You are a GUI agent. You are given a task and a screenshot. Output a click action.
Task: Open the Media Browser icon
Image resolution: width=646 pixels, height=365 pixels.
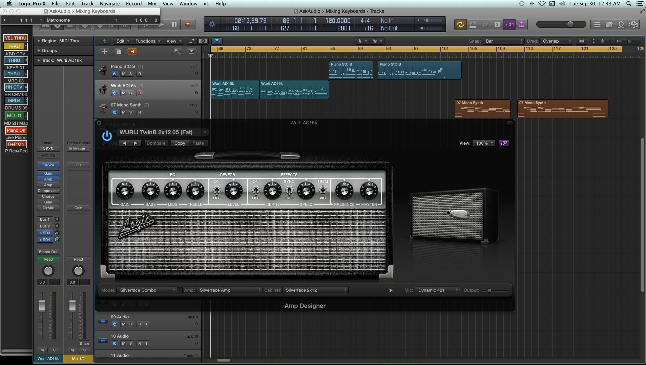[633, 24]
